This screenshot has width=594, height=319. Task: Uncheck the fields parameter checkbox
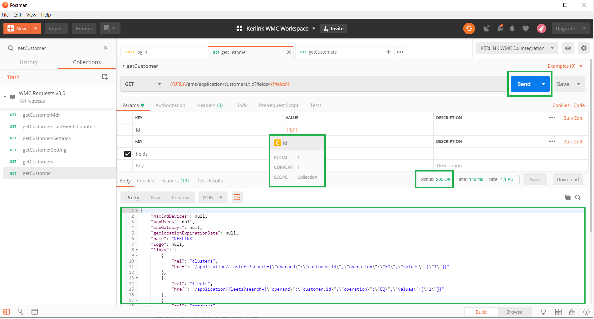coord(127,154)
